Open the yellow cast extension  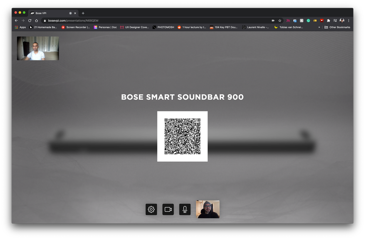coord(315,21)
